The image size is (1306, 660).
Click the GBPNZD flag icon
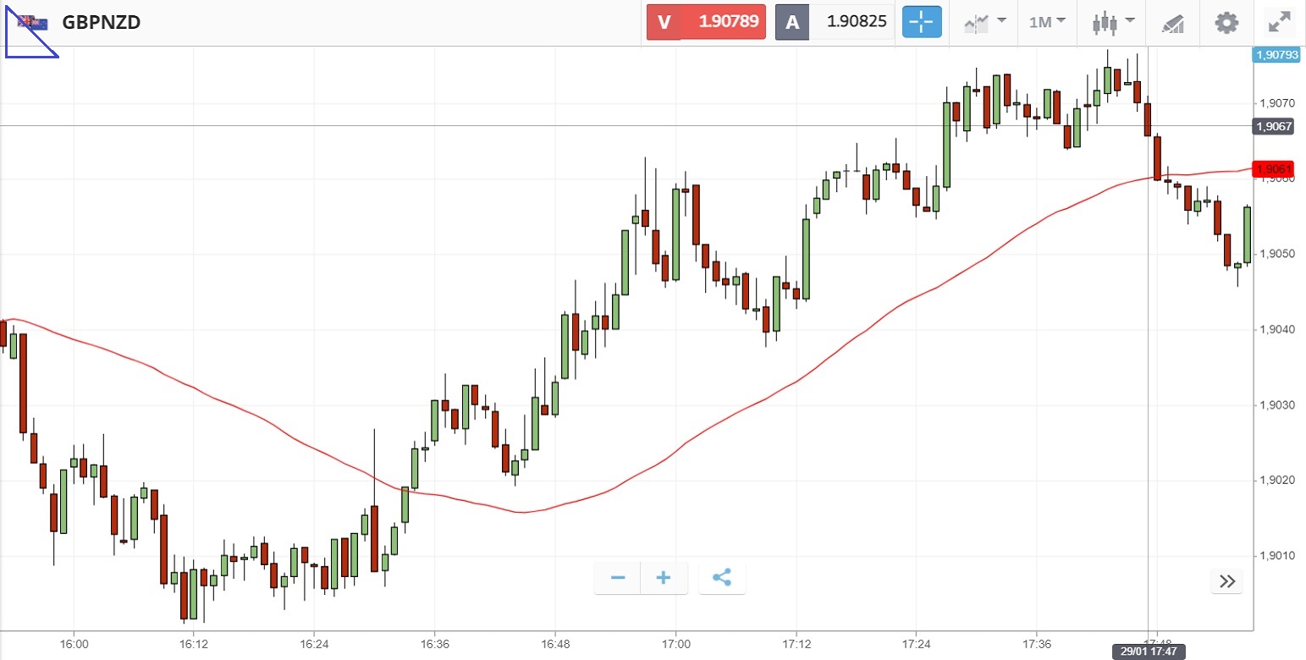(33, 23)
